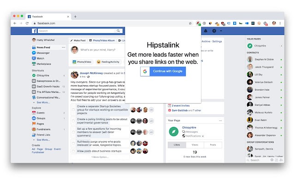Click the Facebook help question mark icon
The height and width of the screenshot is (184, 295).
[214, 31]
